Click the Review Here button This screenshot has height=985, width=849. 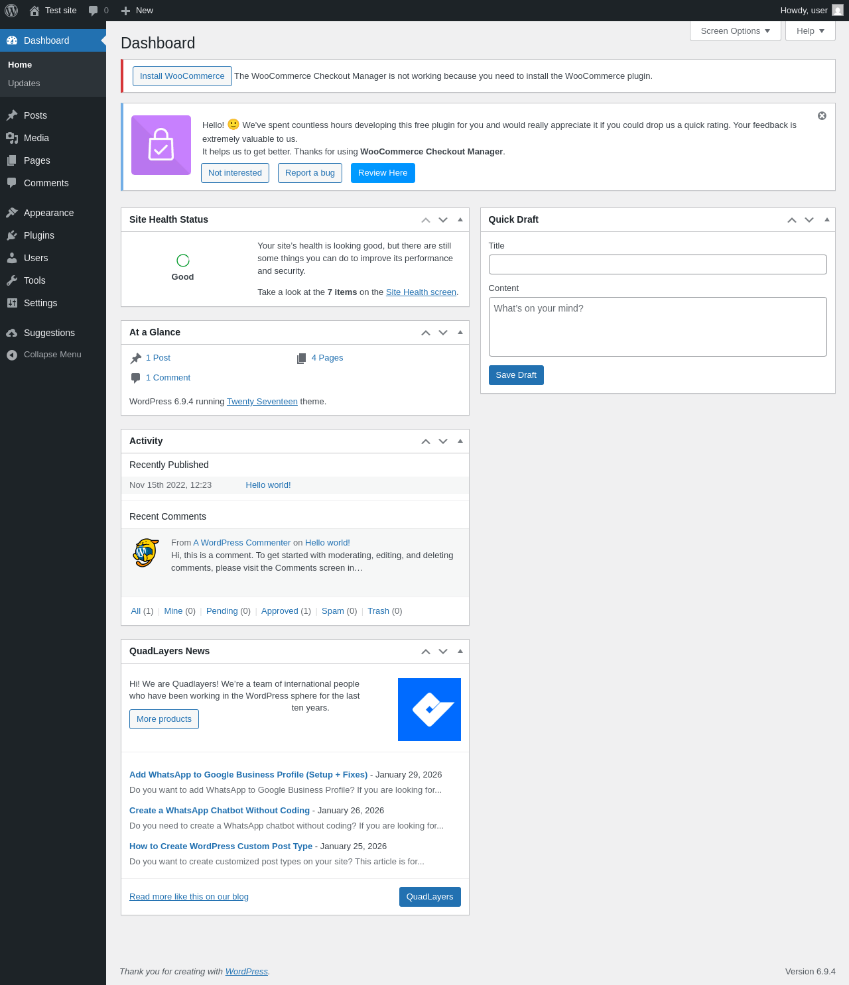(383, 173)
